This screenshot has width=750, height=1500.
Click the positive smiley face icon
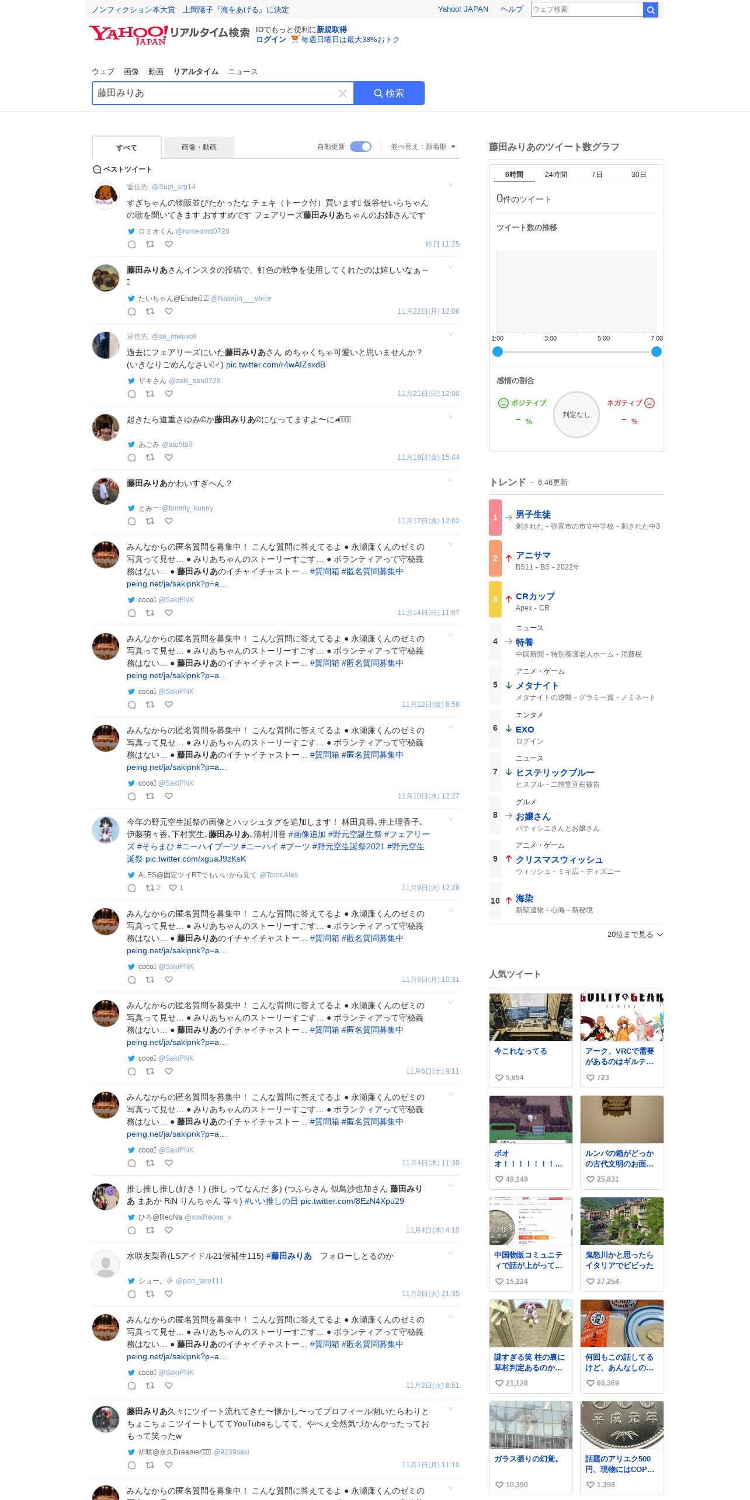tap(503, 403)
